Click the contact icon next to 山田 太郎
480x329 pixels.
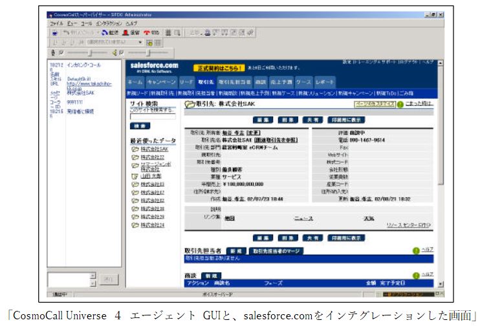tap(135, 176)
